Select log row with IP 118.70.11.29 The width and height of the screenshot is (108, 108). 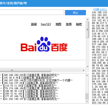(28, 86)
